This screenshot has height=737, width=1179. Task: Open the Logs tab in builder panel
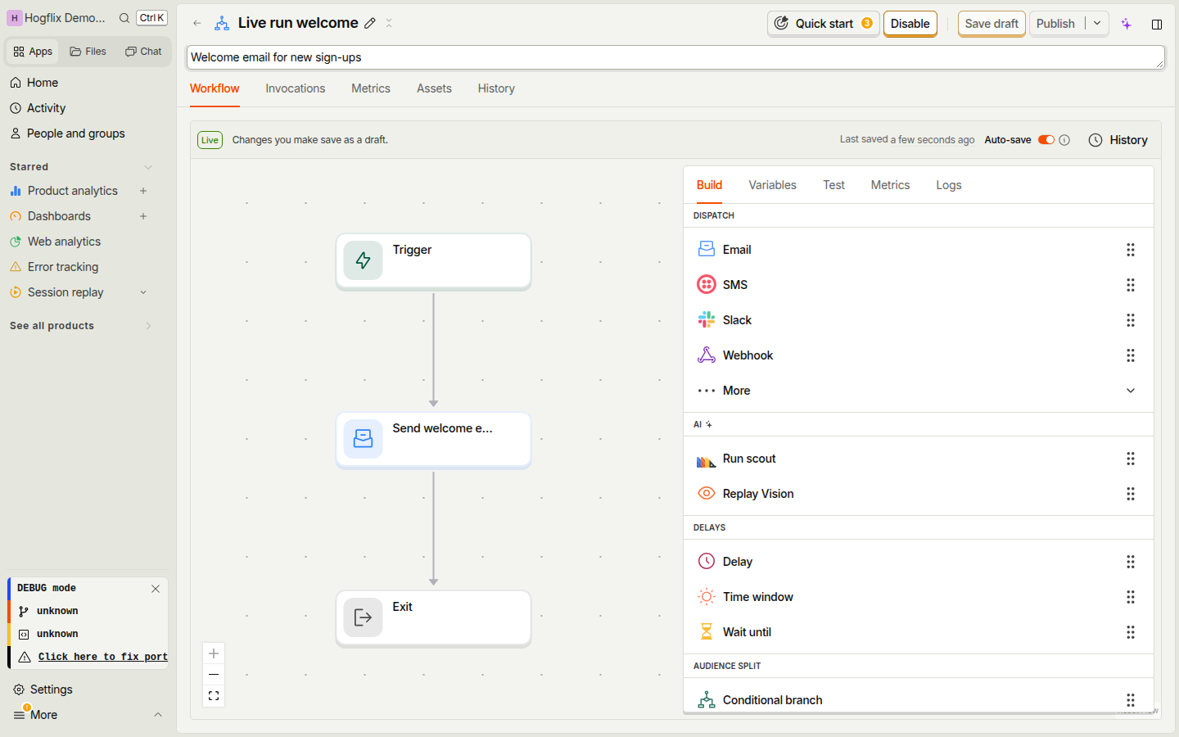(x=949, y=185)
